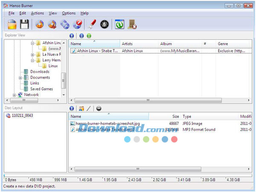Click the black disc toolbar icon

click(104, 24)
